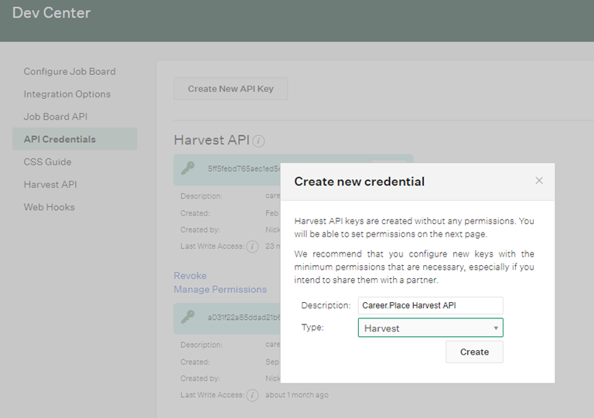The image size is (594, 418).
Task: Click the Manage Permissions link
Action: coord(220,290)
